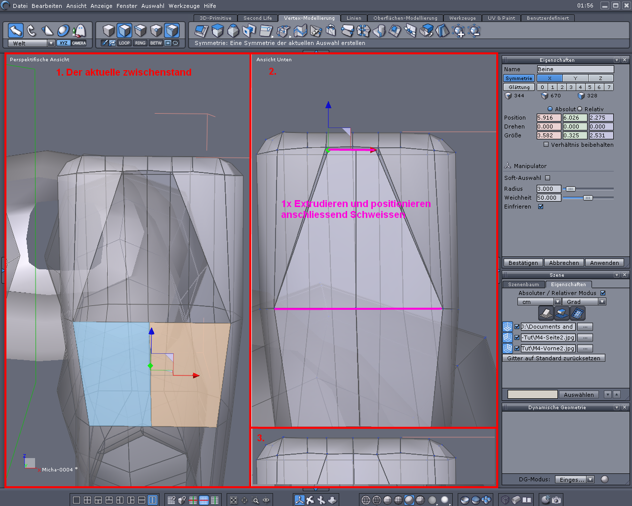Click the rotate tool icon
Image resolution: width=632 pixels, height=506 pixels.
pos(32,31)
